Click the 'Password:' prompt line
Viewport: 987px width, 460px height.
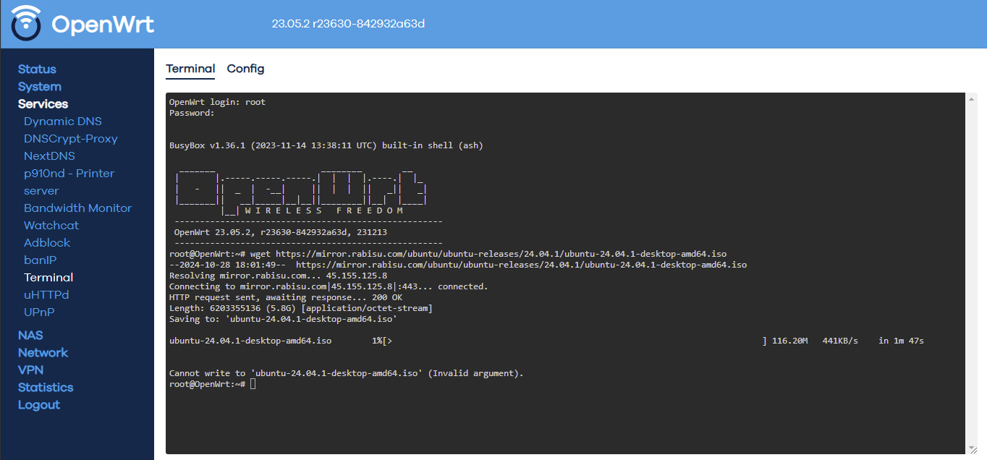(192, 113)
